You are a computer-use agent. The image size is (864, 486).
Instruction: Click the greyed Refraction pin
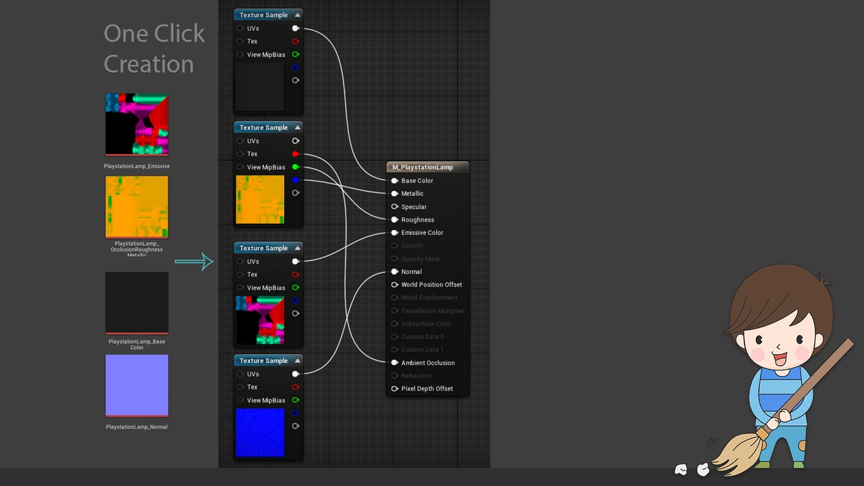click(x=395, y=375)
